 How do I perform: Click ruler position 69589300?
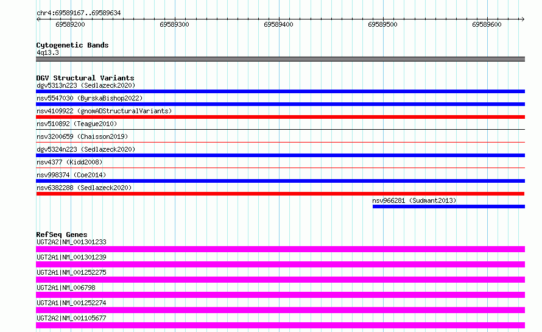point(174,24)
